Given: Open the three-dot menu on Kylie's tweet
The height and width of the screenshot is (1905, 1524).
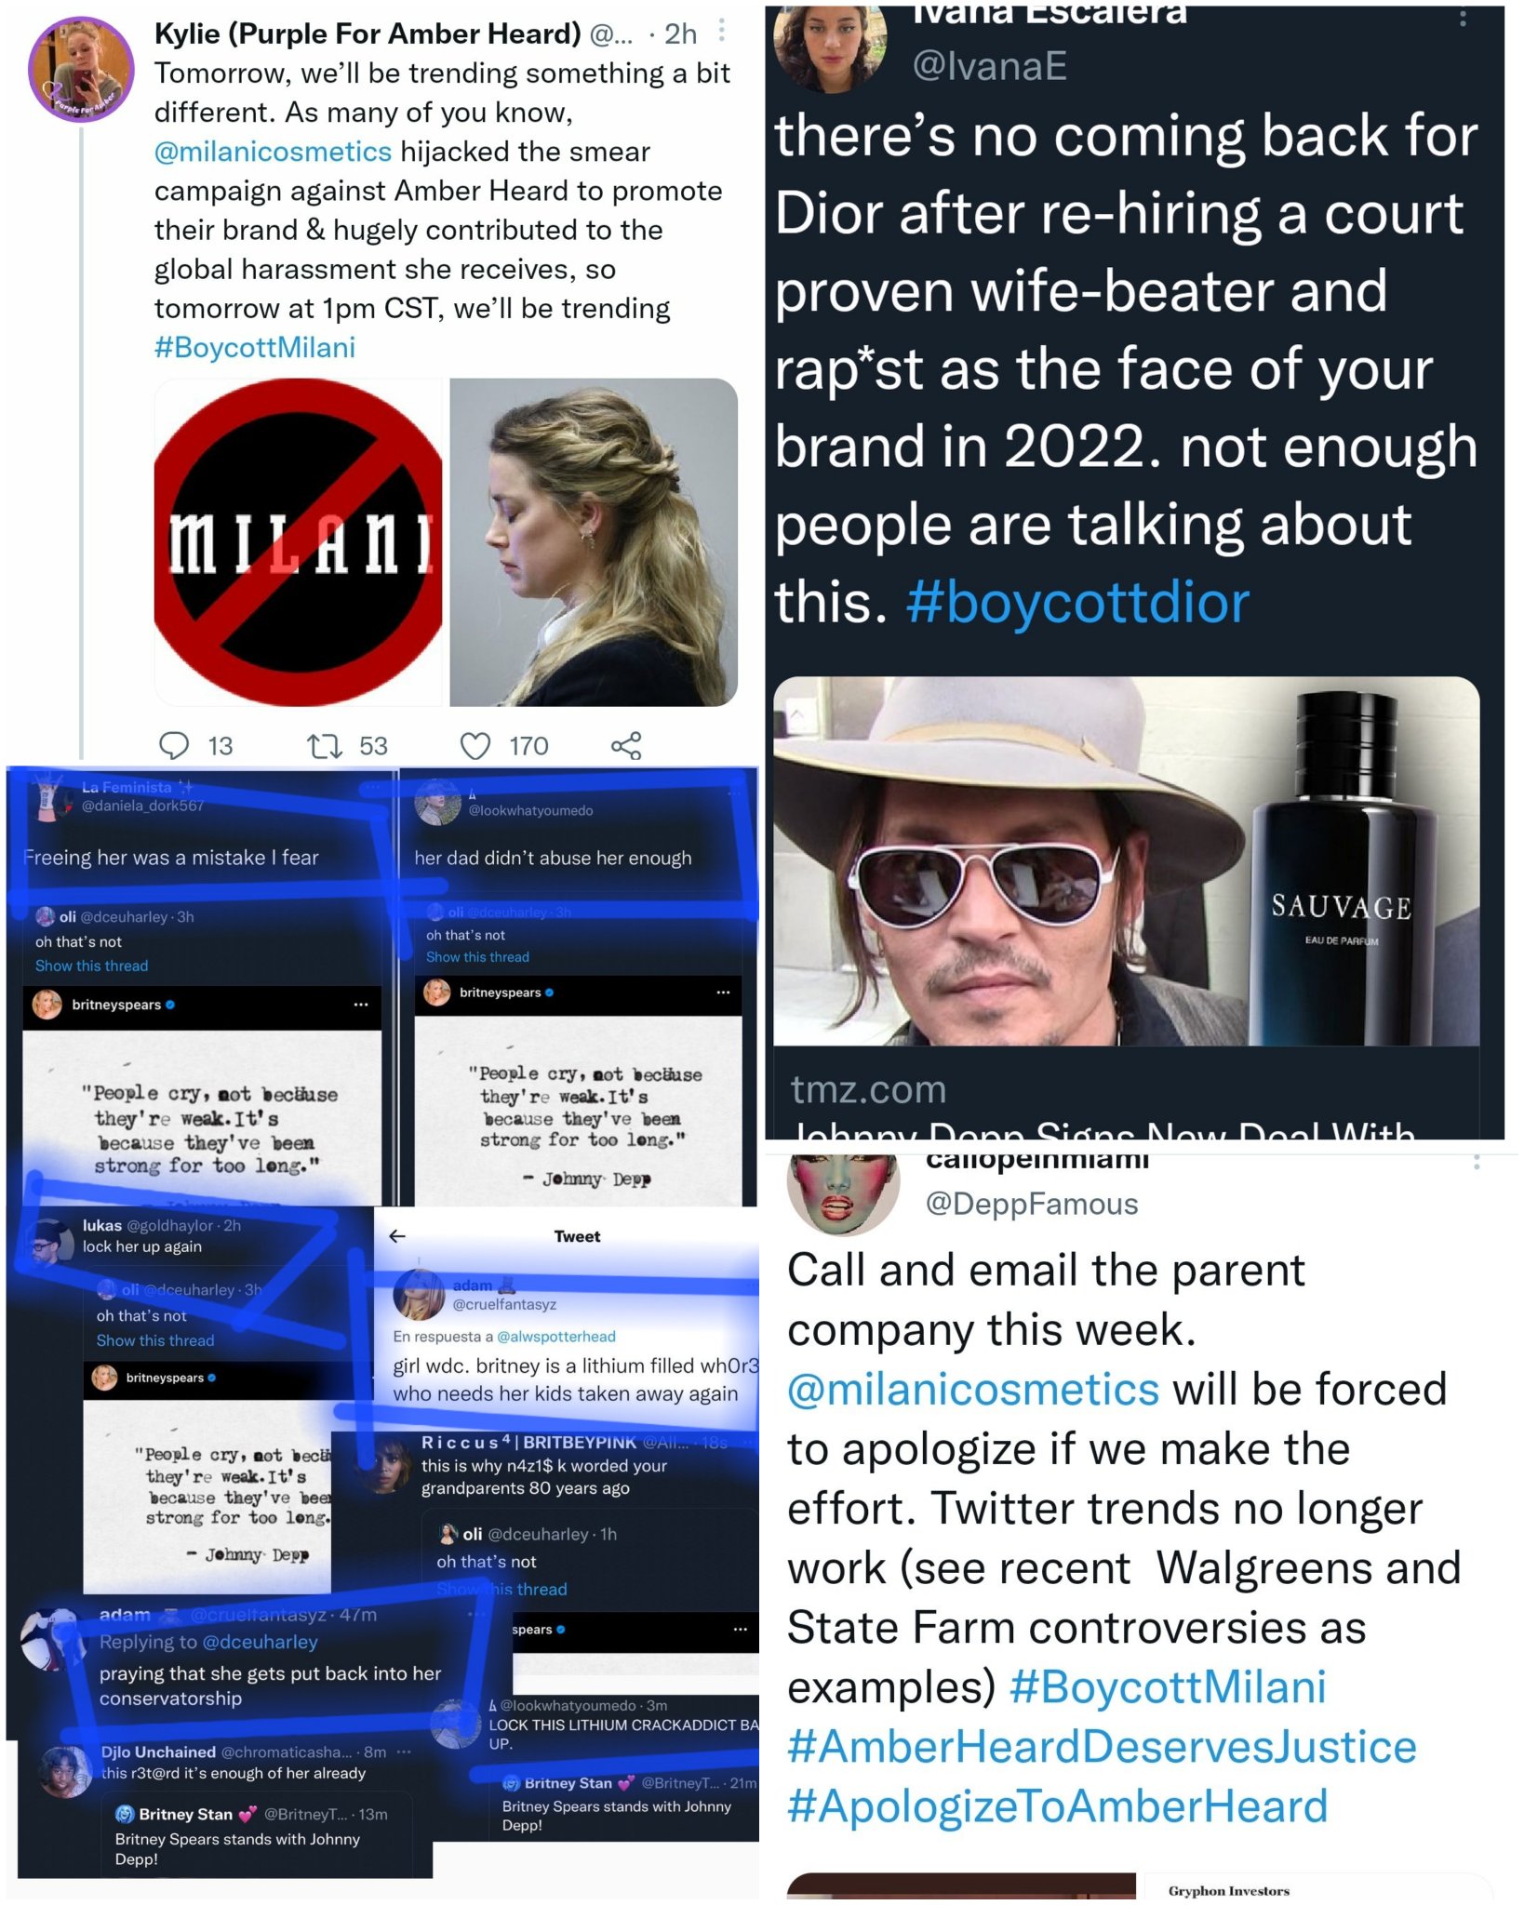Looking at the screenshot, I should pyautogui.click(x=722, y=32).
